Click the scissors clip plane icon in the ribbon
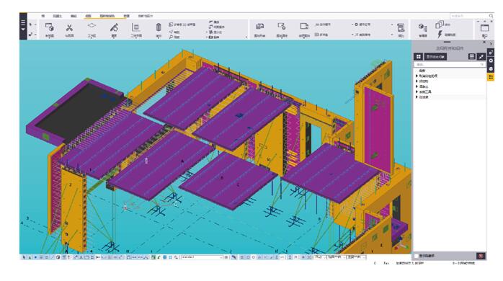Image resolution: width=503 pixels, height=281 pixels. 69,27
